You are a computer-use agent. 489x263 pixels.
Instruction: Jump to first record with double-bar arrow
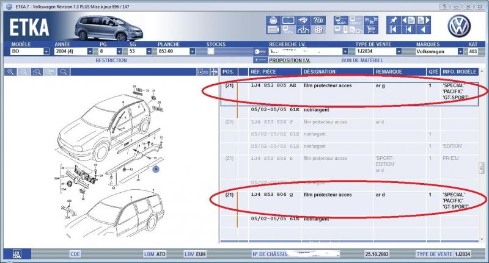click(x=393, y=30)
